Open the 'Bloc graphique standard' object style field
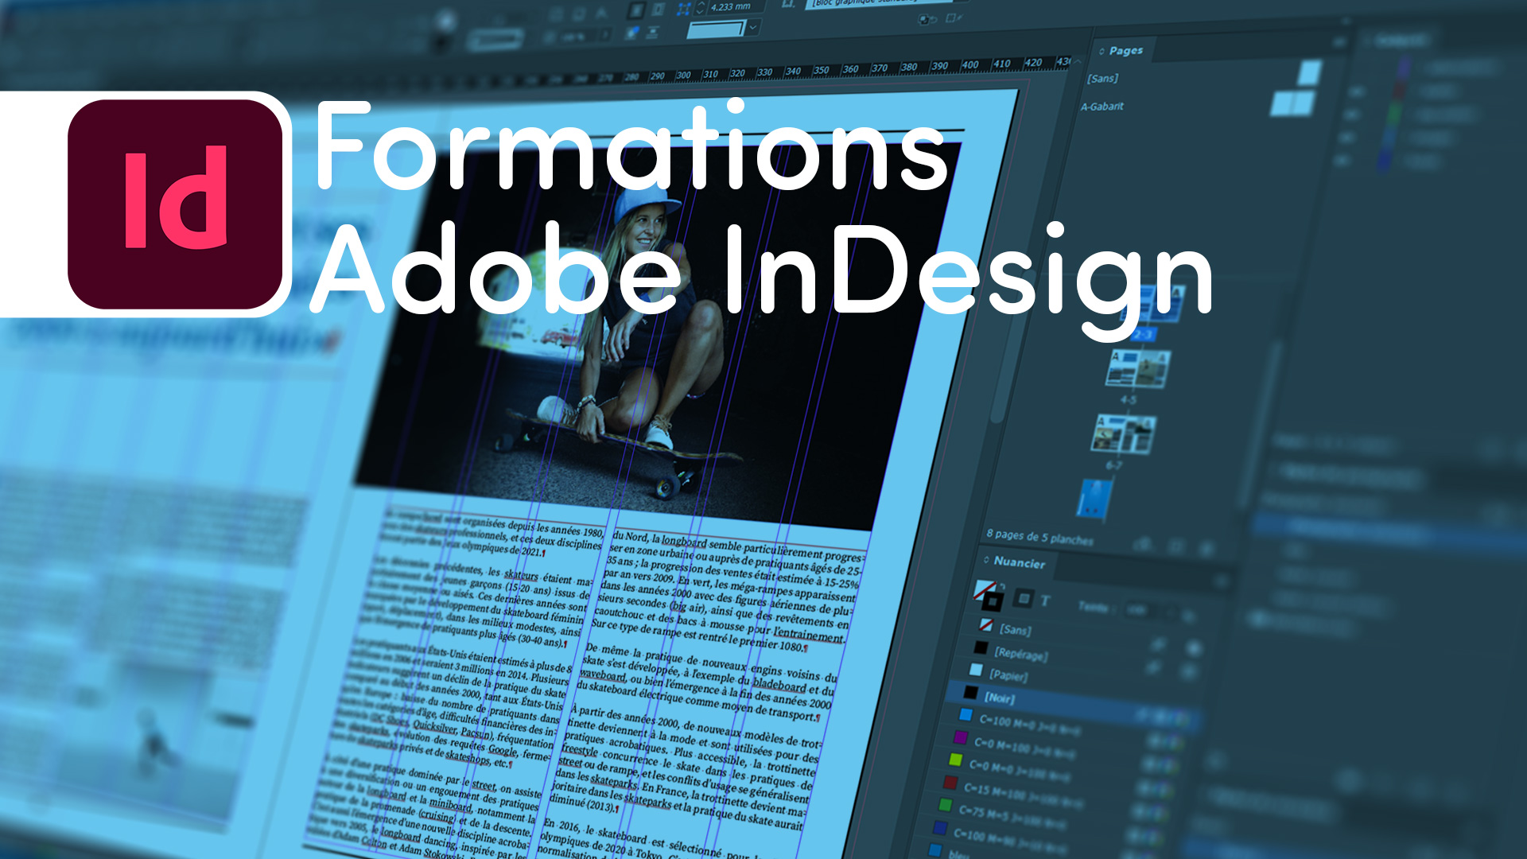Image resolution: width=1527 pixels, height=859 pixels. 879,4
